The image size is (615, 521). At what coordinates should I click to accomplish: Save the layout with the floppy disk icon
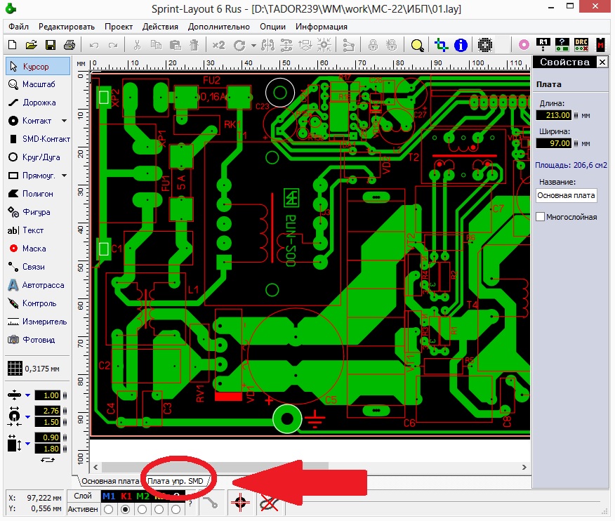pos(51,45)
